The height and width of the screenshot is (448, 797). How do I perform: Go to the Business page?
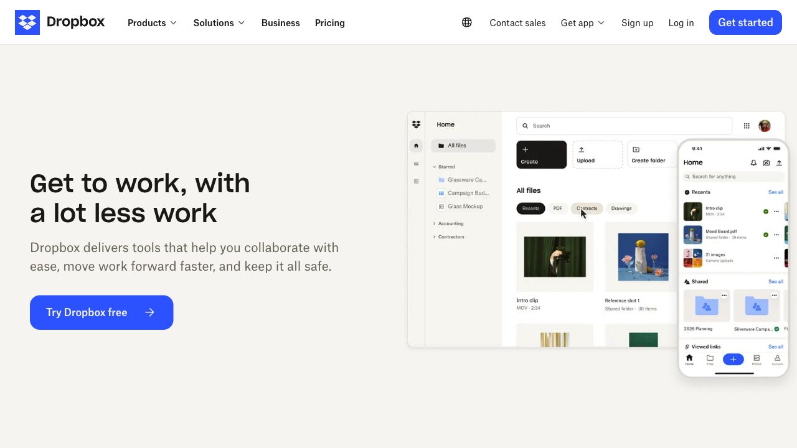click(281, 22)
